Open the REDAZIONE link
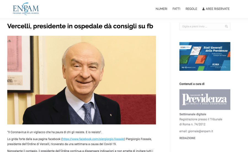The height and width of the screenshot is (152, 248). click(x=187, y=138)
